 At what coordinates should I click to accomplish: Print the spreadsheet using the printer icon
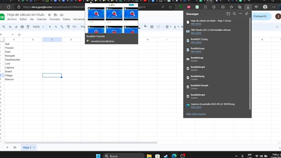pyautogui.click(x=22, y=27)
